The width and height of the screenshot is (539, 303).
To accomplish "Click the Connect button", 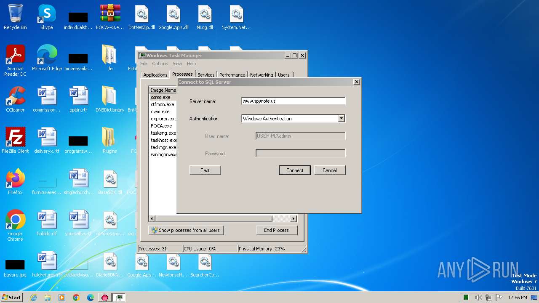I will pos(295,170).
